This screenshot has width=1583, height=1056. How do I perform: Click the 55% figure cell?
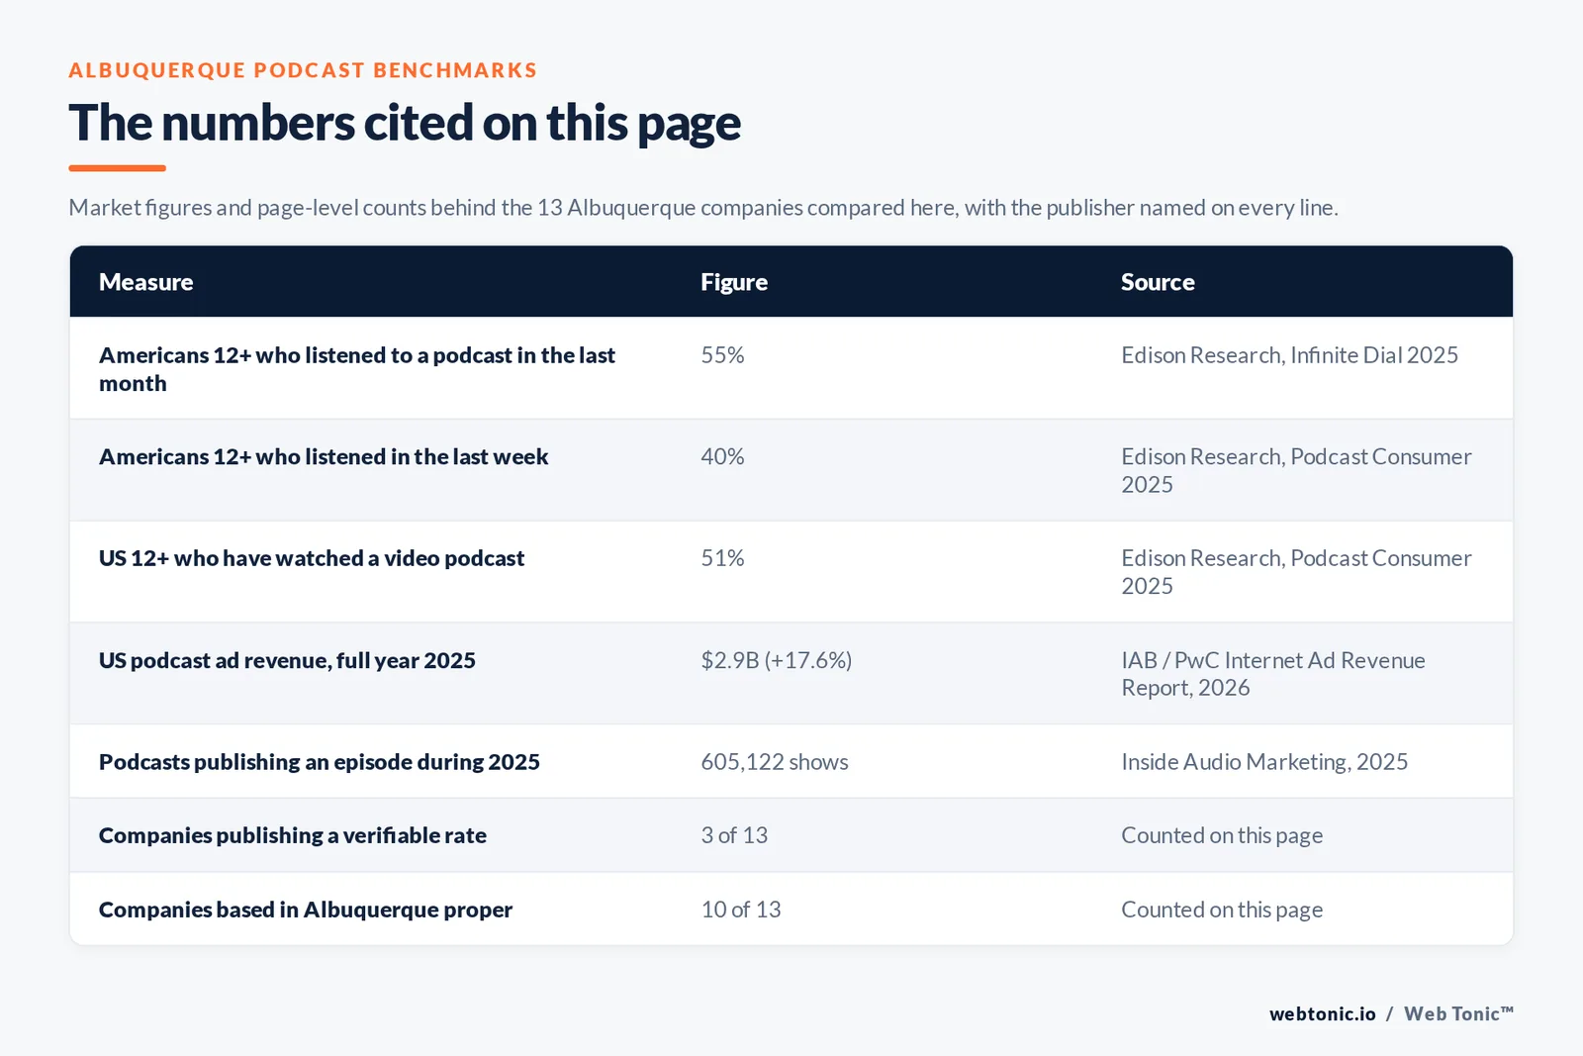tap(722, 355)
